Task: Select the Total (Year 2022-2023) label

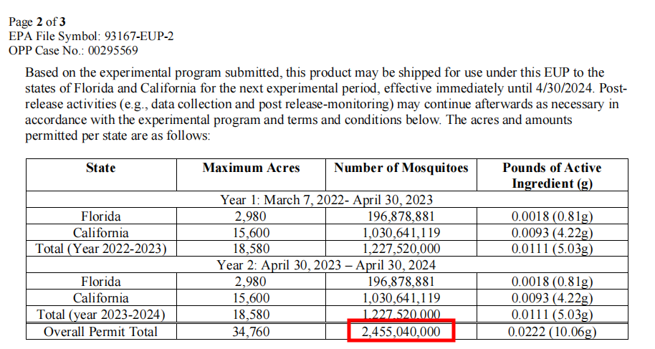Action: point(100,249)
